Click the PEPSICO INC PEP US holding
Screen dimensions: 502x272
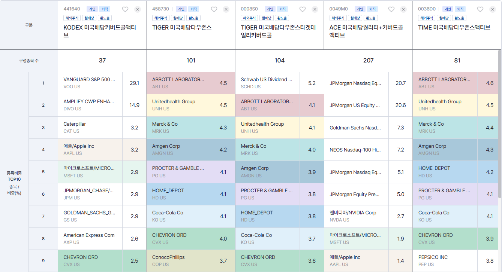click(445, 261)
